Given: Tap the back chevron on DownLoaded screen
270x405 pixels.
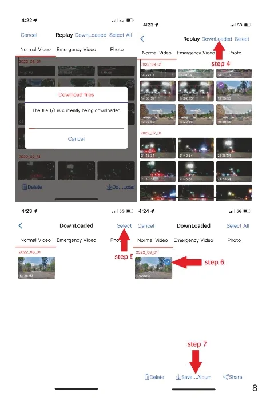Looking at the screenshot, I should (21, 225).
